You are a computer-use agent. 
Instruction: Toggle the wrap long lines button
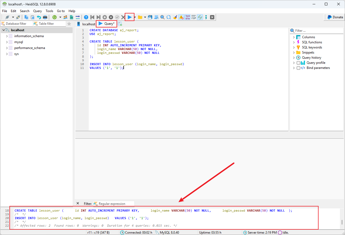(194, 17)
